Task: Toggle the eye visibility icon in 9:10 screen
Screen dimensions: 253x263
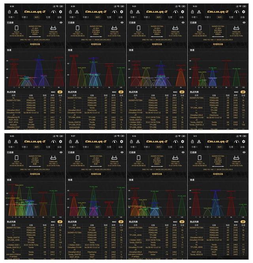Action: point(183,152)
